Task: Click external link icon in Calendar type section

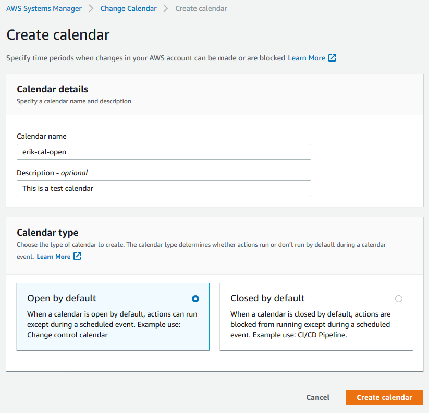Action: coord(77,256)
